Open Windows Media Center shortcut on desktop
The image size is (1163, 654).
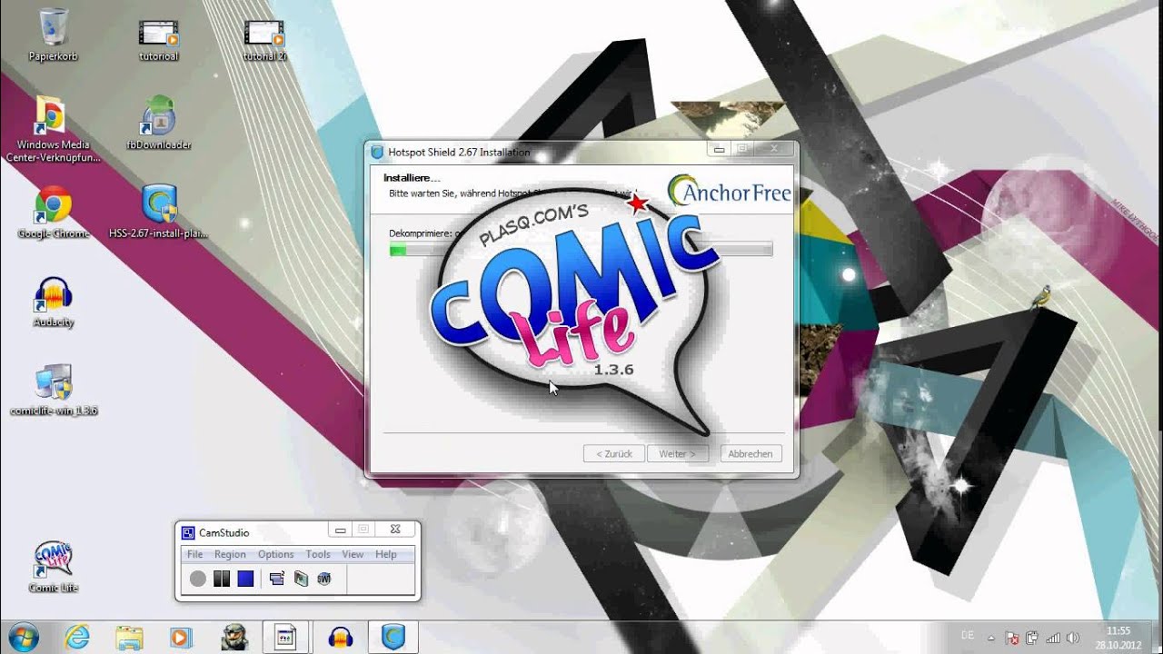coord(53,128)
